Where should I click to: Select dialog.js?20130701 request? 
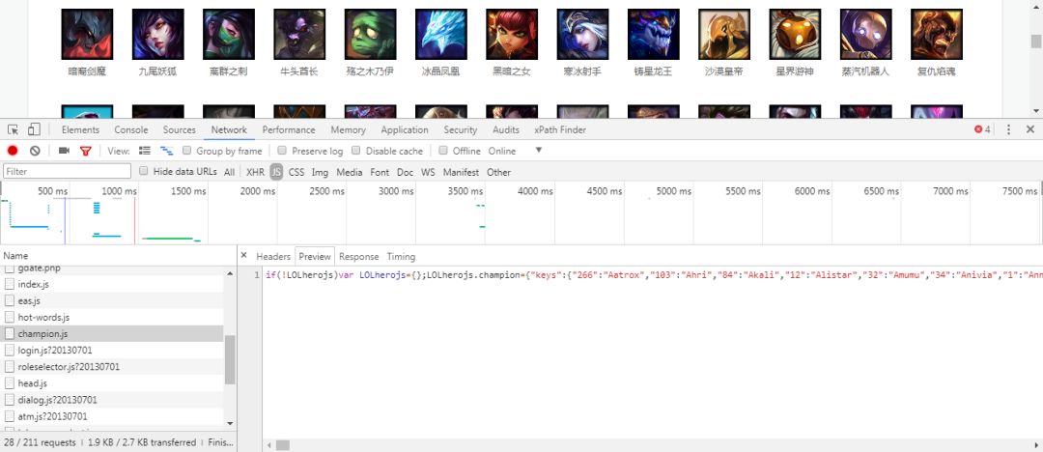[113, 400]
